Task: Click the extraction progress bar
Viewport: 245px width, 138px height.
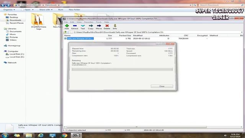Action: point(122,69)
